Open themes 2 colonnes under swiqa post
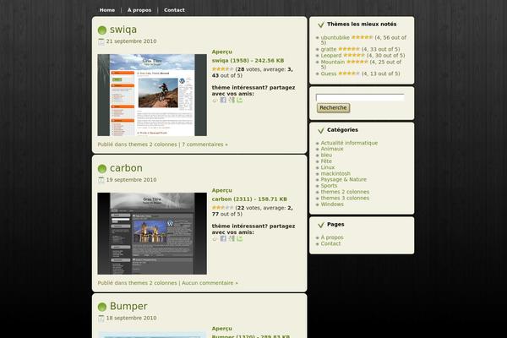507x338 pixels. tap(153, 144)
